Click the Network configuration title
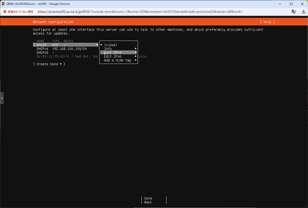This screenshot has width=308, height=208. click(x=53, y=22)
